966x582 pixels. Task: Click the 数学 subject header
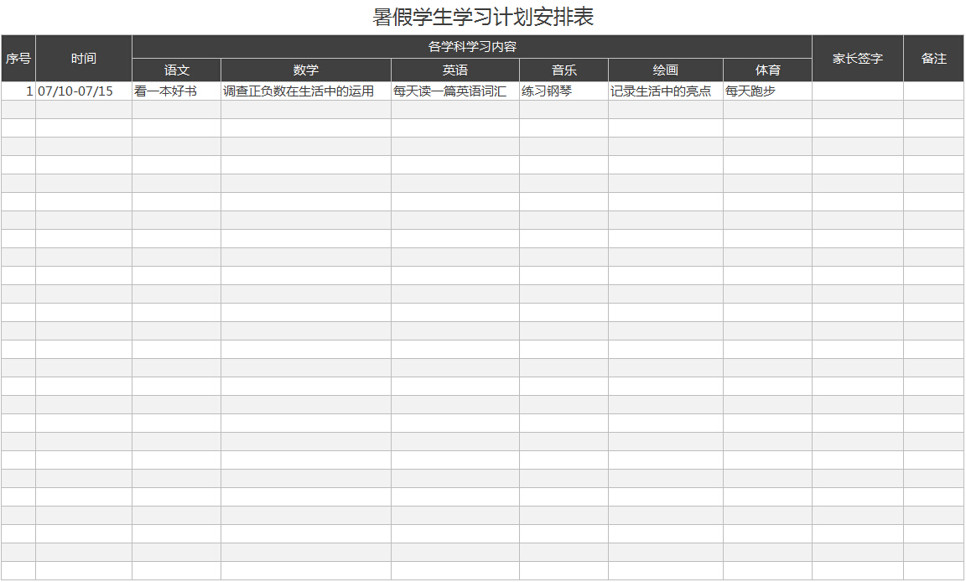pyautogui.click(x=304, y=70)
